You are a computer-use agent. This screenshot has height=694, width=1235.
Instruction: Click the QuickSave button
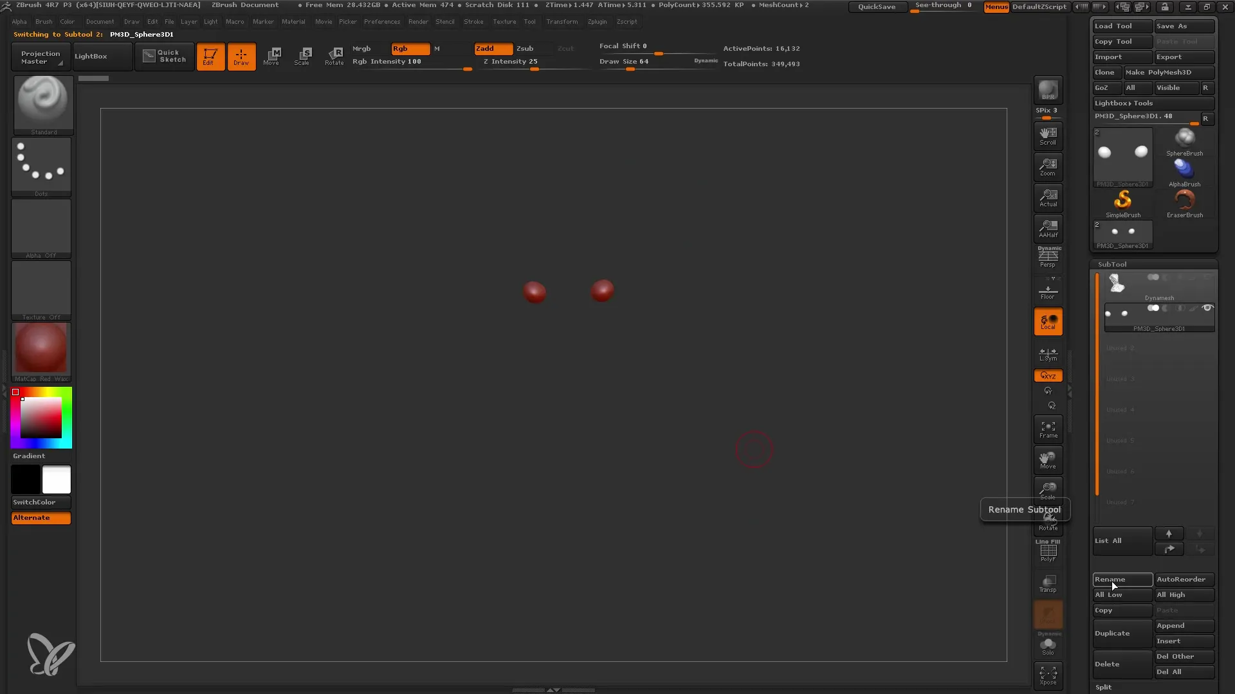pos(877,7)
